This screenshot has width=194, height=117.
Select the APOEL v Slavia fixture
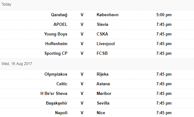coord(97,25)
